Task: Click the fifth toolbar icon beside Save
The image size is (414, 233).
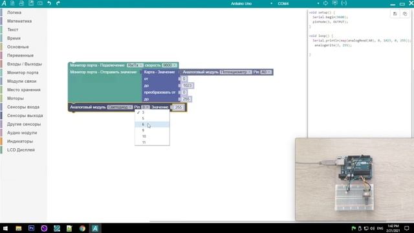Action: [x=40, y=3]
